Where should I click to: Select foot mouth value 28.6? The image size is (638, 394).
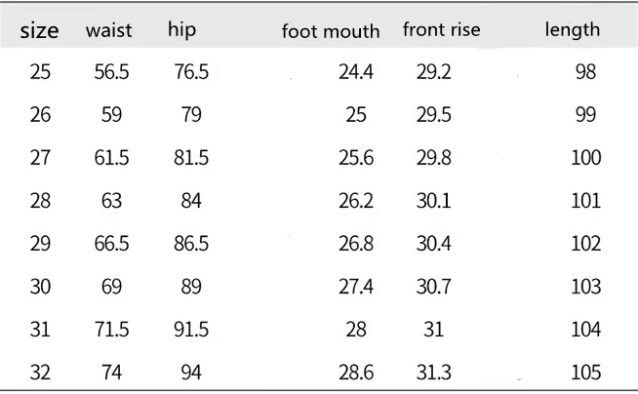click(x=355, y=373)
